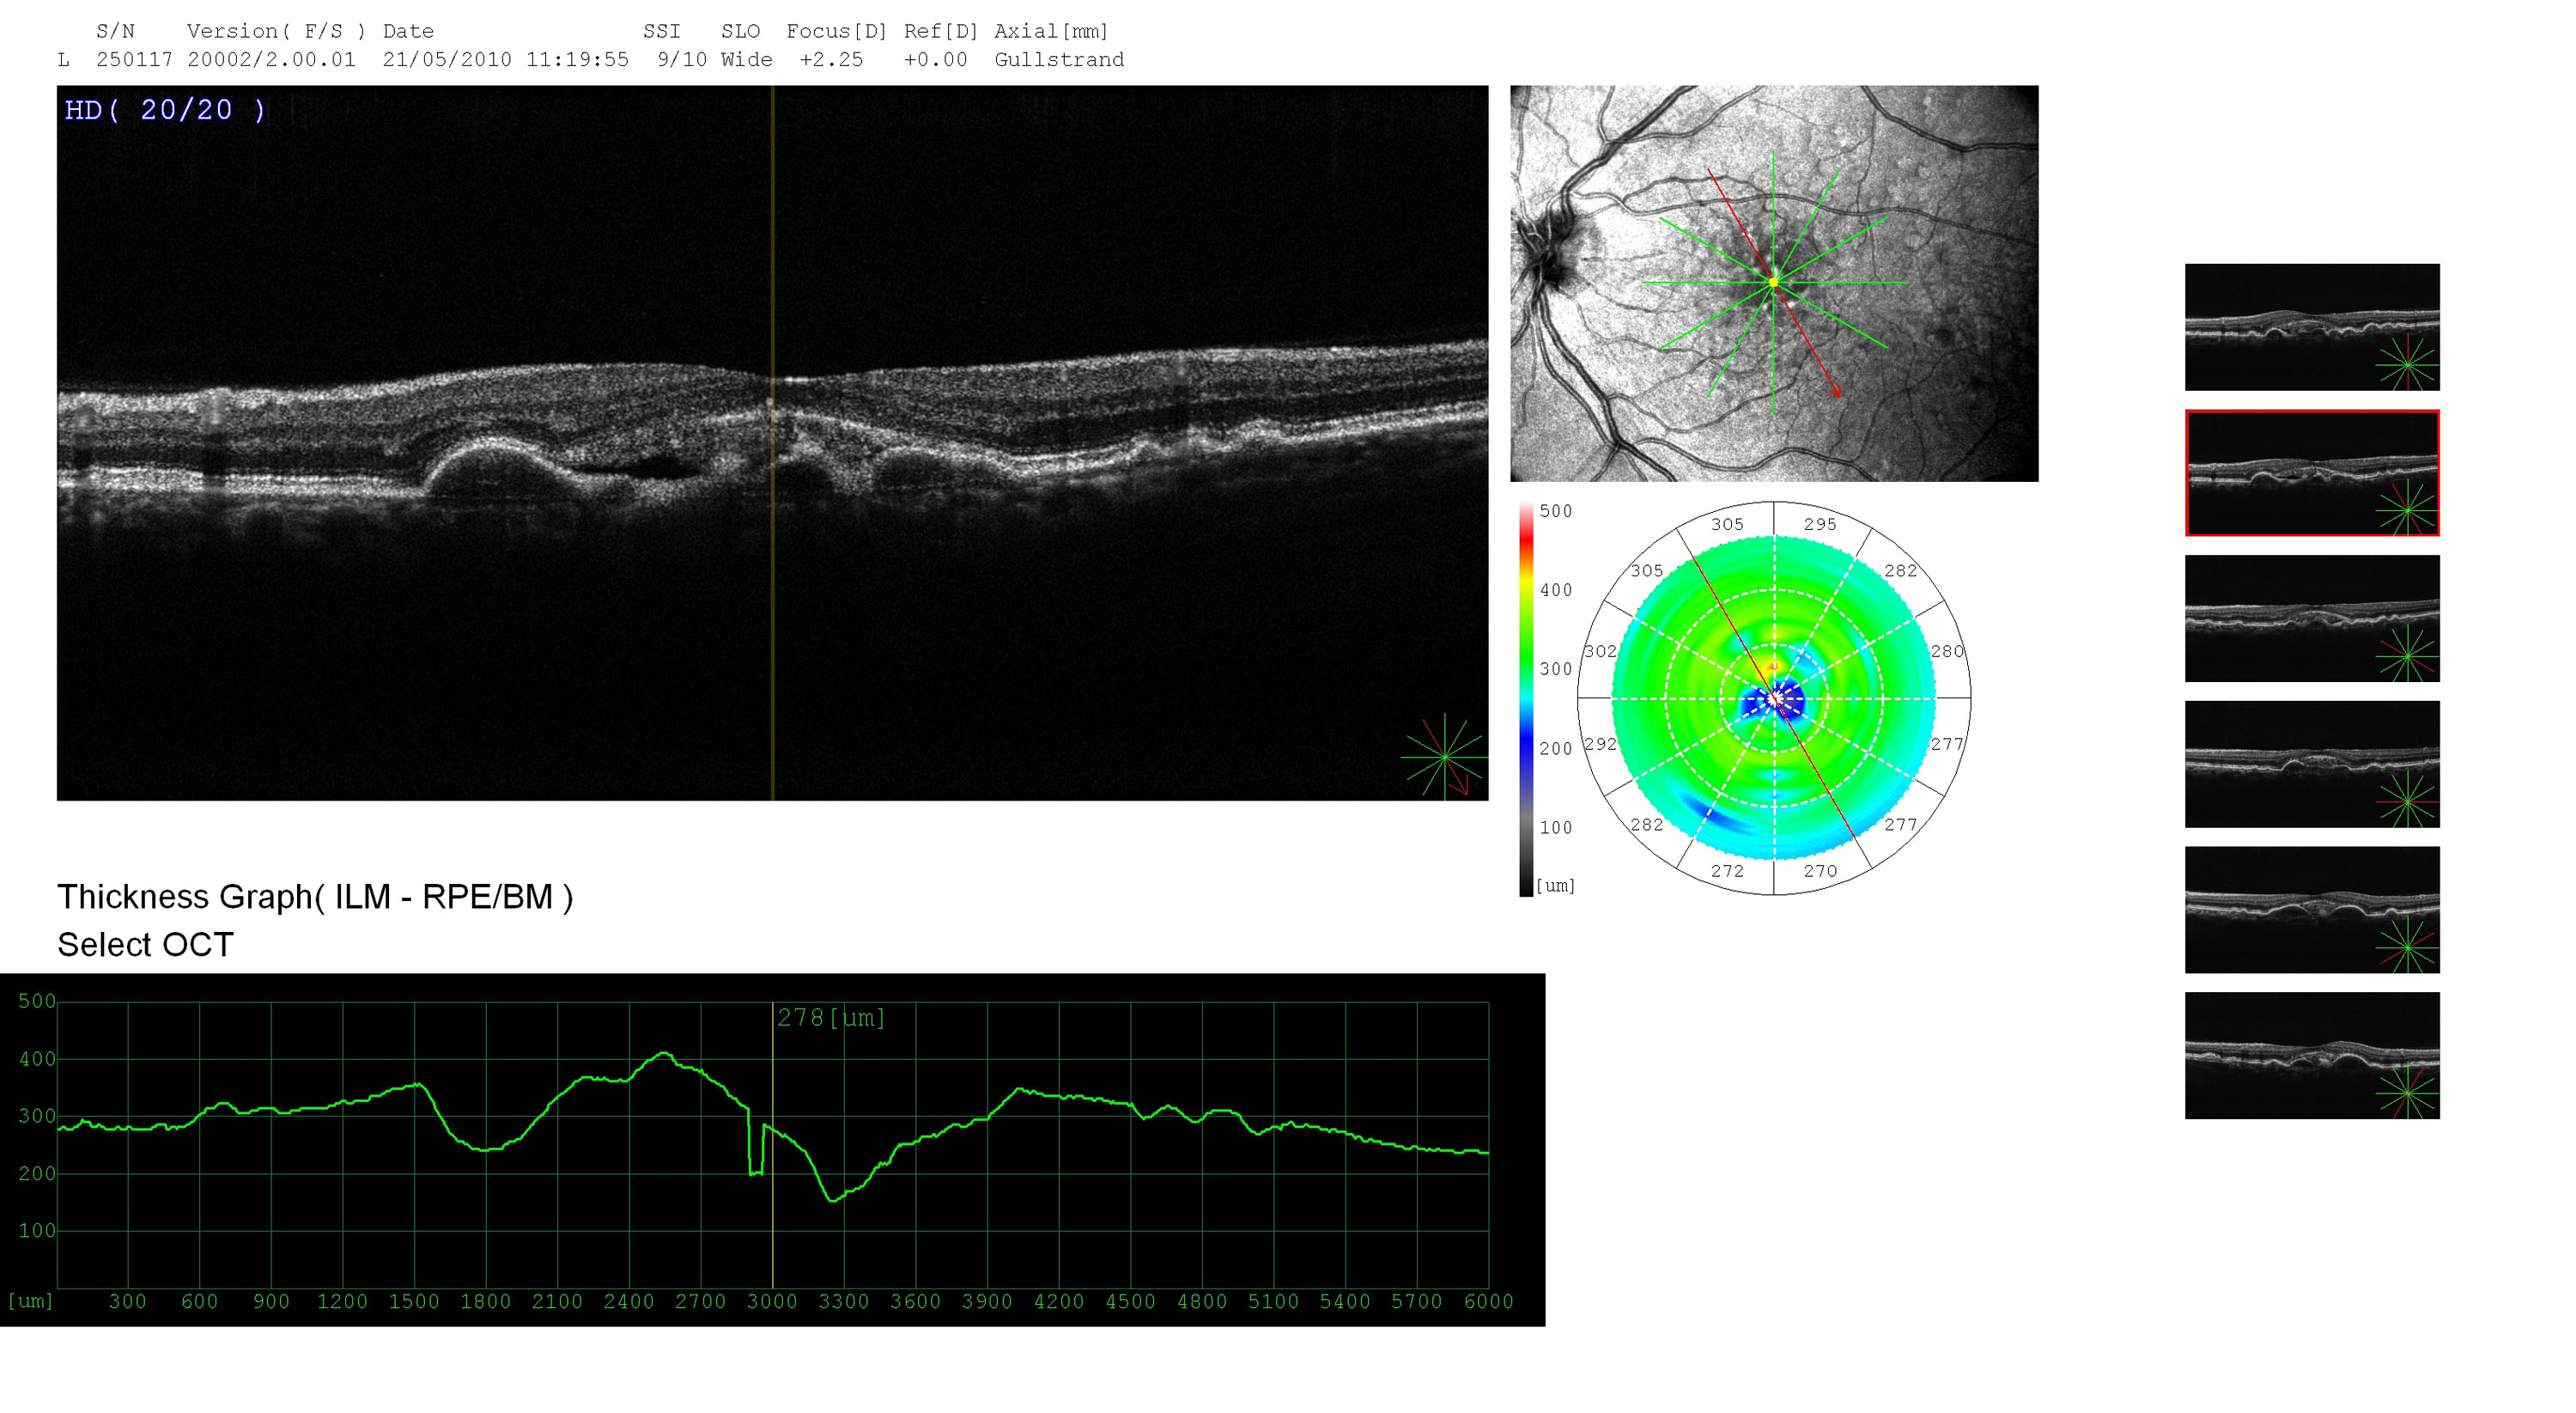Click the eye indicator L in the header
The height and width of the screenshot is (1413, 2576).
[63, 59]
